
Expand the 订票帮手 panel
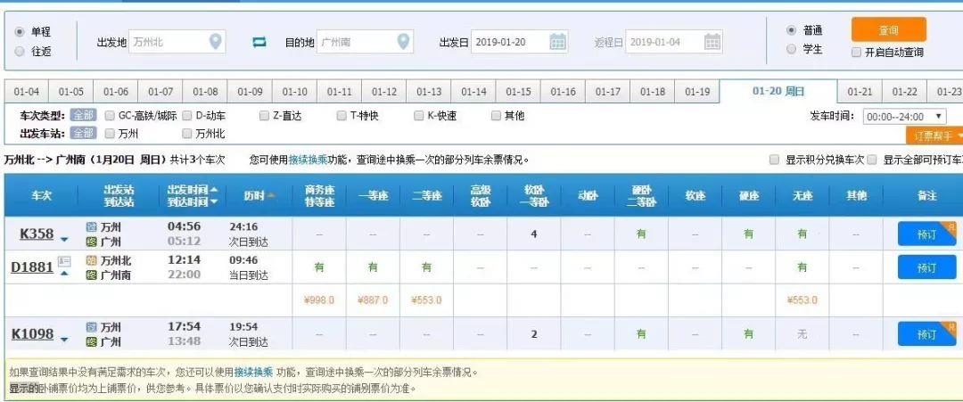pos(935,135)
